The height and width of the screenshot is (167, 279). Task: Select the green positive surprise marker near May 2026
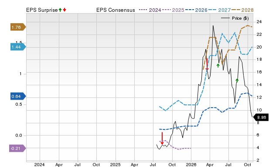(x=218, y=65)
